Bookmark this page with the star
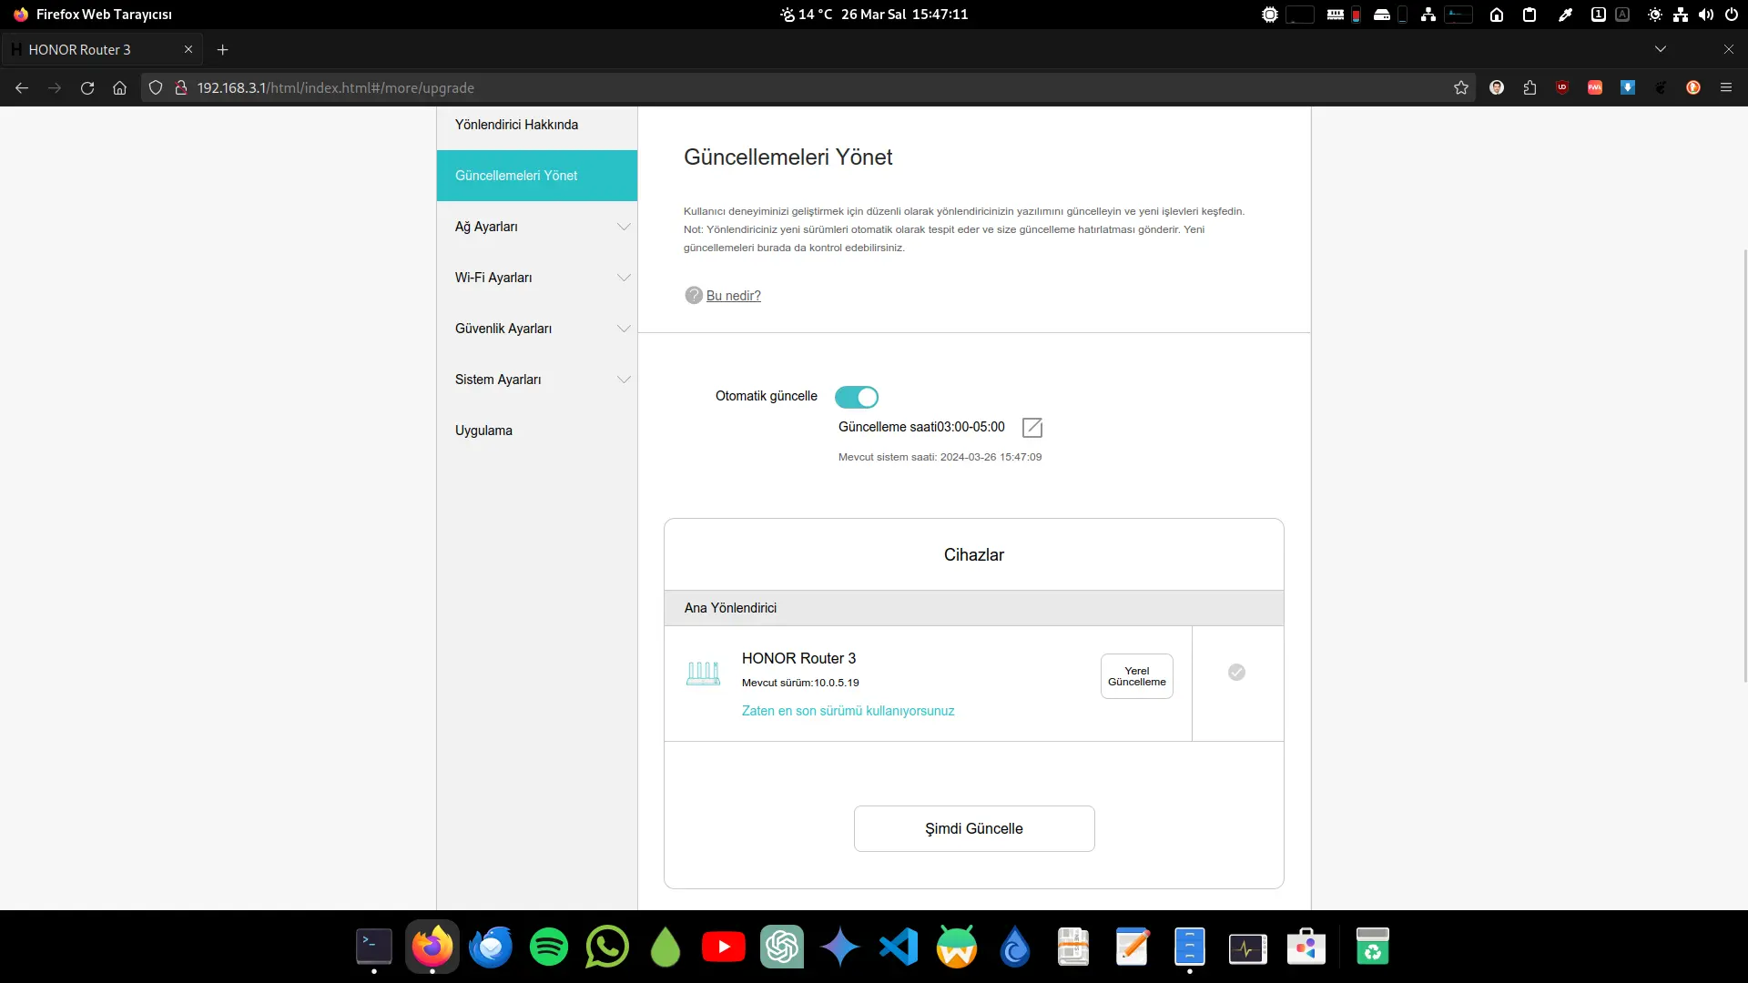 (x=1461, y=87)
